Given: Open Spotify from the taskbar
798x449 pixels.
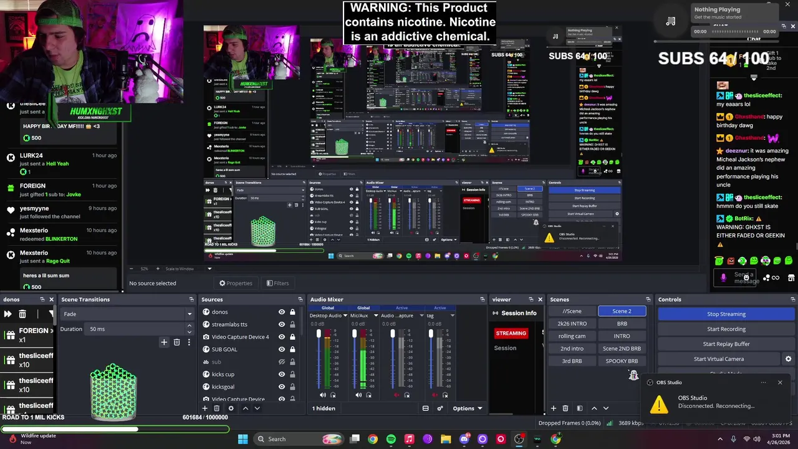Looking at the screenshot, I should [391, 439].
